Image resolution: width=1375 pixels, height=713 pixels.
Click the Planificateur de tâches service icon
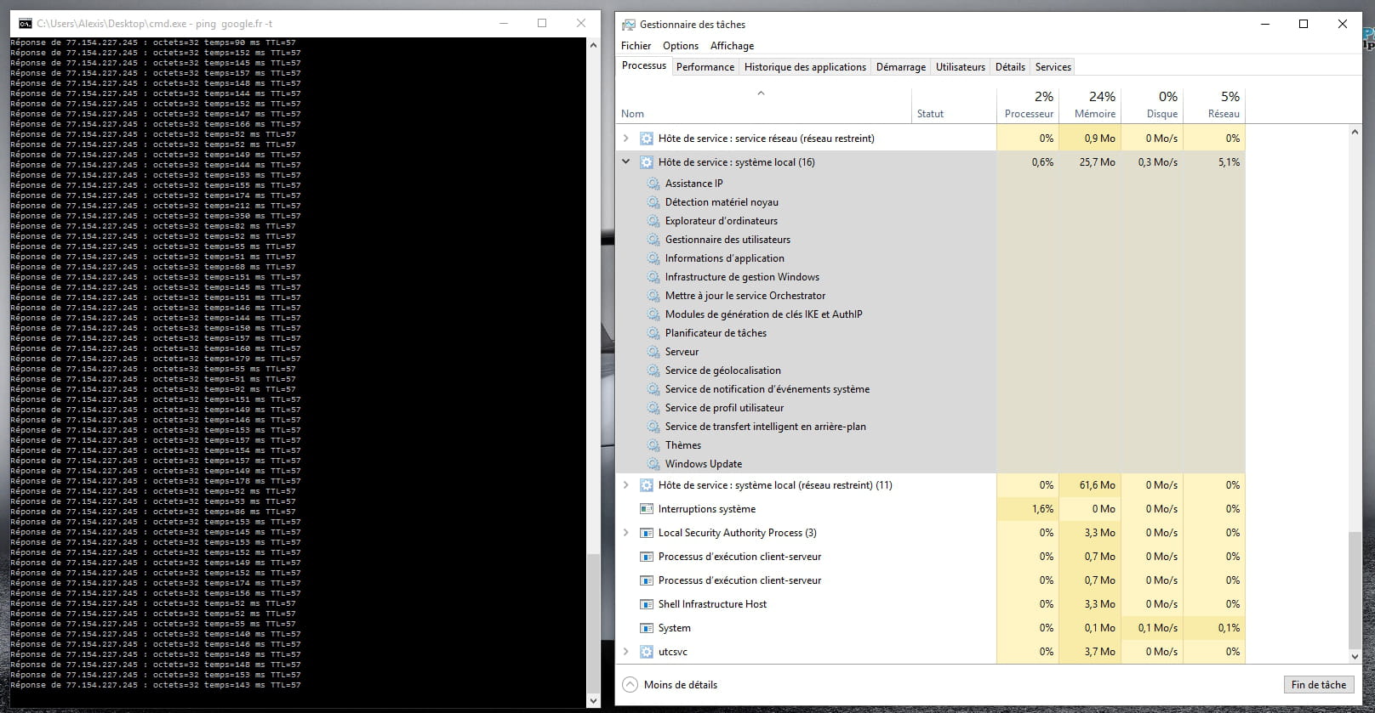(653, 333)
